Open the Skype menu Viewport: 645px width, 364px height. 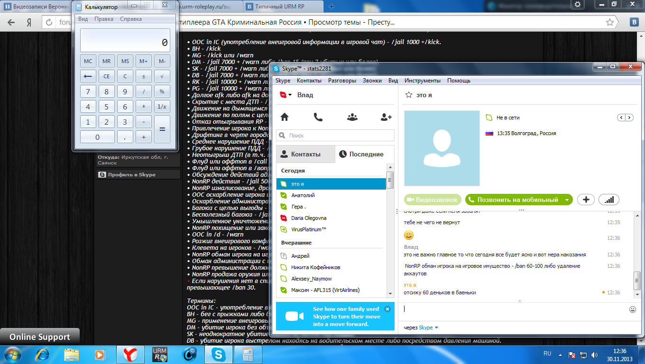(x=283, y=81)
